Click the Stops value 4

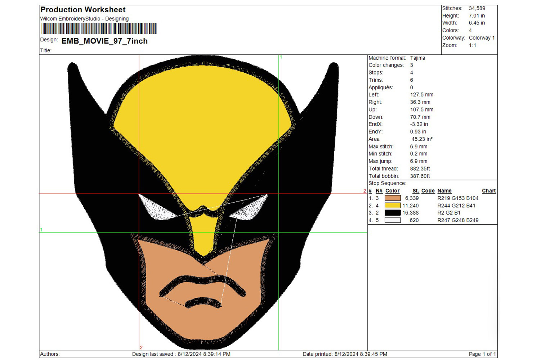(x=412, y=73)
